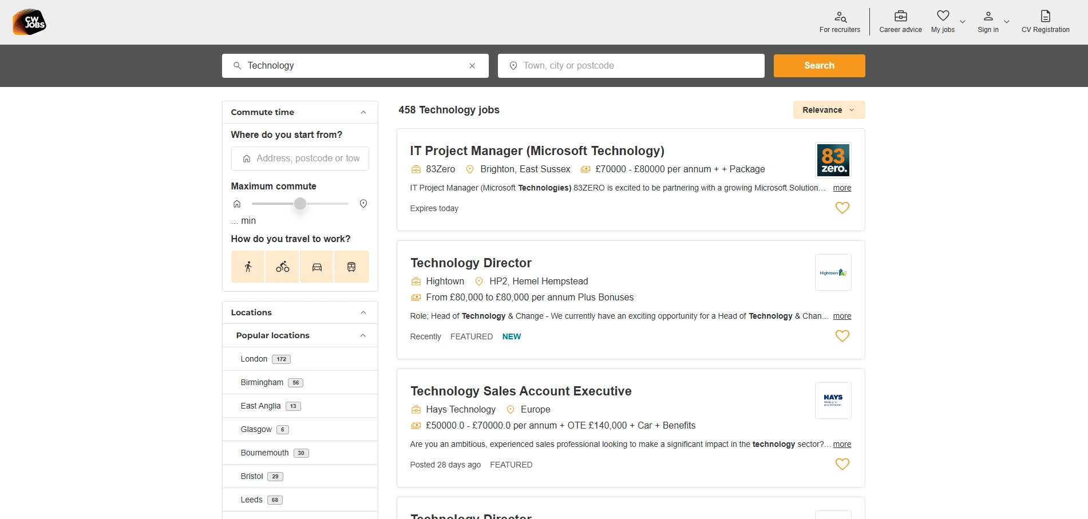Click the Hays Technology company name
The width and height of the screenshot is (1088, 519).
461,410
